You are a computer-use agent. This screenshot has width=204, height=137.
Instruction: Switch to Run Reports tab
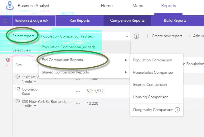(x=80, y=20)
